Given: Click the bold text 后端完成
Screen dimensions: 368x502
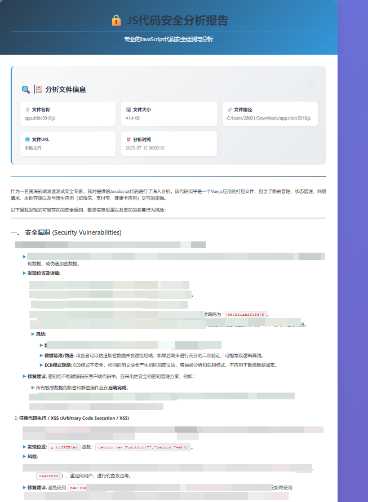Looking at the screenshot, I should tap(118, 387).
